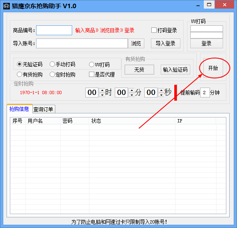237x228 pixels.
Task: Click the 用户名 column header
Action: [43, 121]
